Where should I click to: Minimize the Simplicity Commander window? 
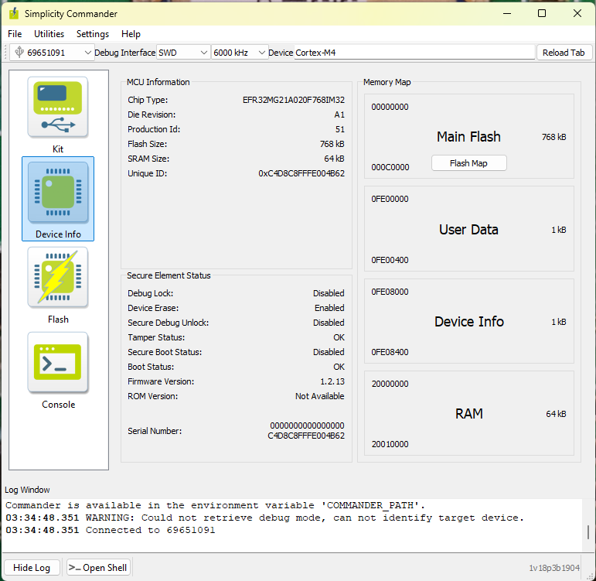coord(507,13)
